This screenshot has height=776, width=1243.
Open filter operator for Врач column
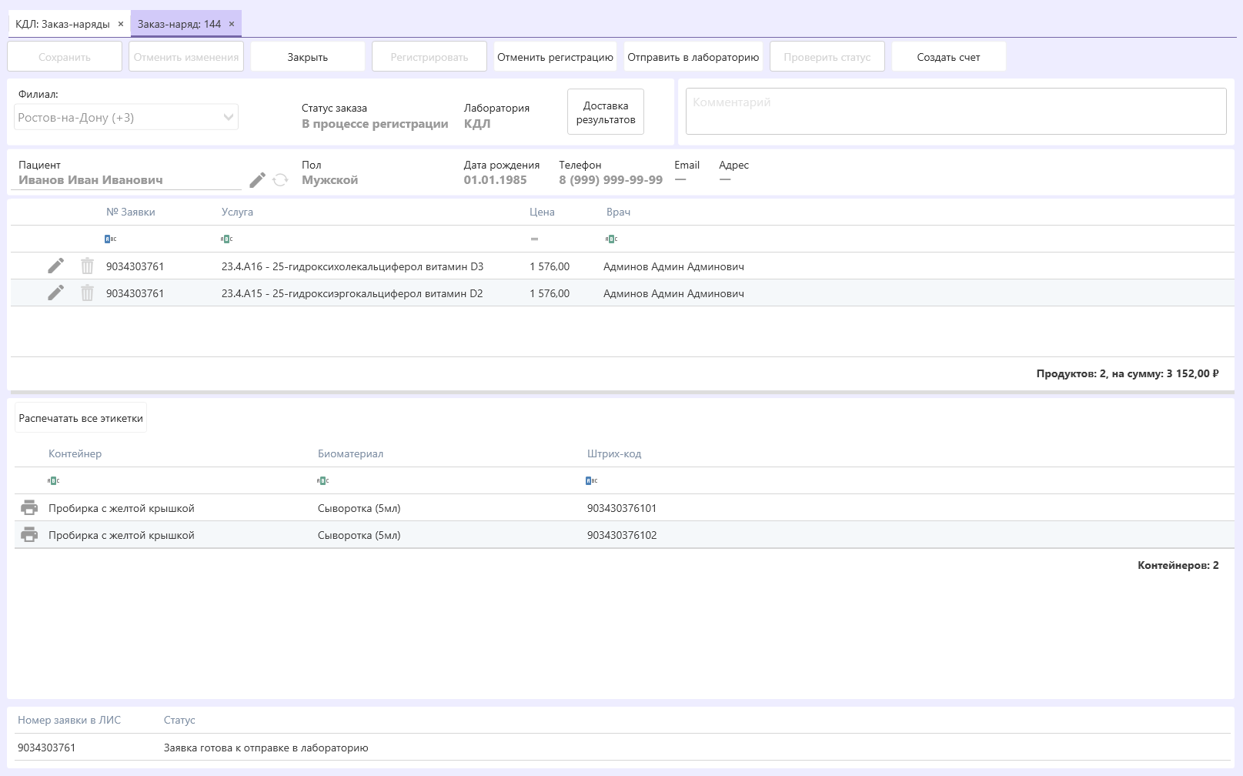pos(611,239)
